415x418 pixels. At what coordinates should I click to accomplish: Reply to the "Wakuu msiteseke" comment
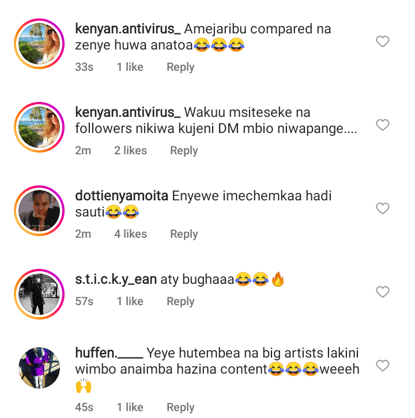coord(184,150)
